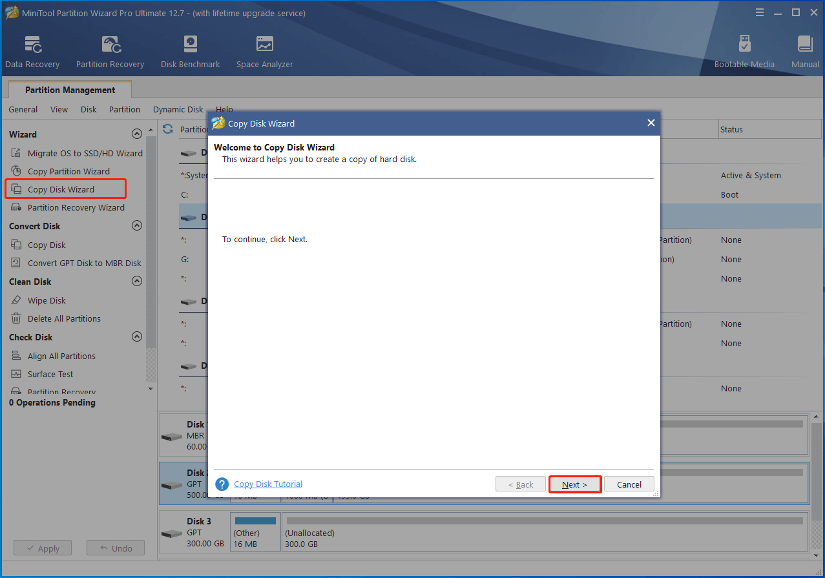The height and width of the screenshot is (578, 825).
Task: Open the hamburger menu in the title bar
Action: pyautogui.click(x=759, y=12)
